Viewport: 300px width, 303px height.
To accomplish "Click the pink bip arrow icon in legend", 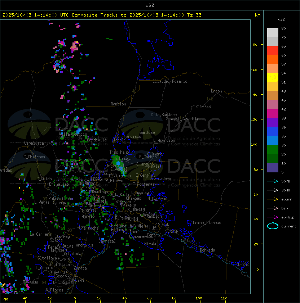I will click(x=273, y=208).
